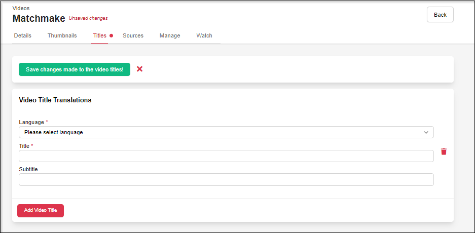This screenshot has height=233, width=475.
Task: Go to the Sources tab
Action: tap(133, 36)
